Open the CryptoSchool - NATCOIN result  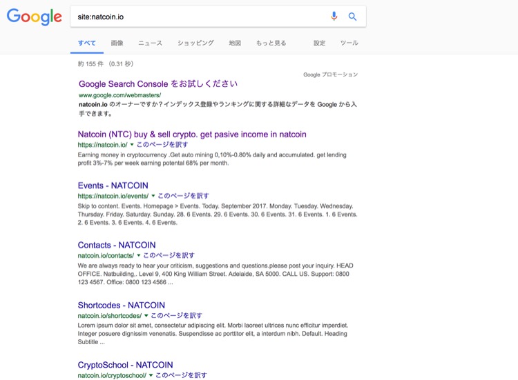point(125,365)
